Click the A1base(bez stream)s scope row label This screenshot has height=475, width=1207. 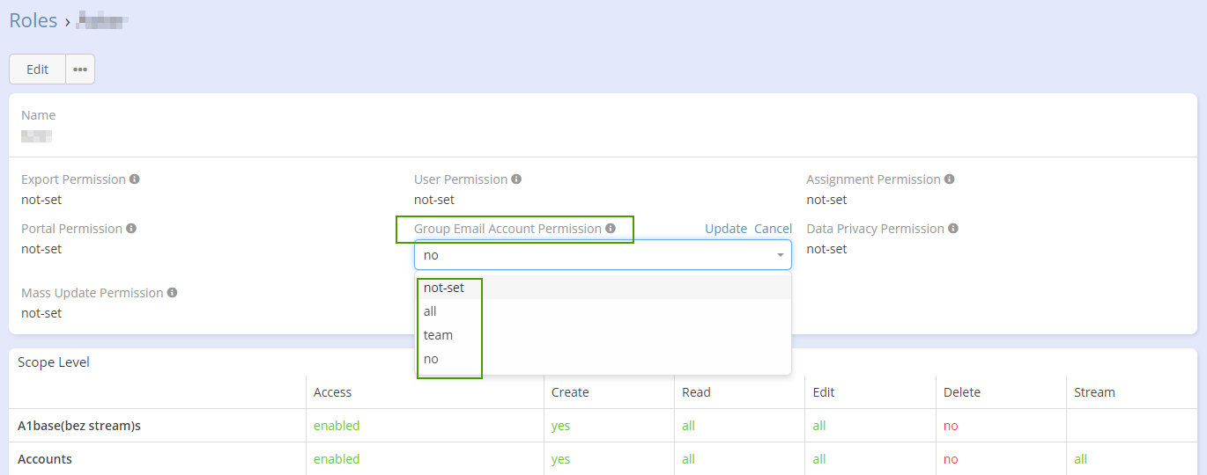point(79,426)
